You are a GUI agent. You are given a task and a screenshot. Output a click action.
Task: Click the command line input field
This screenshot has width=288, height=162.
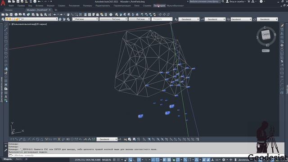129,155
